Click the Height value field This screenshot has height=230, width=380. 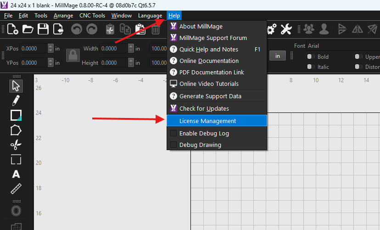tap(114, 63)
